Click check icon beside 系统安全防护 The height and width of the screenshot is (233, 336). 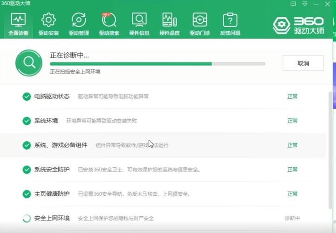pyautogui.click(x=27, y=170)
